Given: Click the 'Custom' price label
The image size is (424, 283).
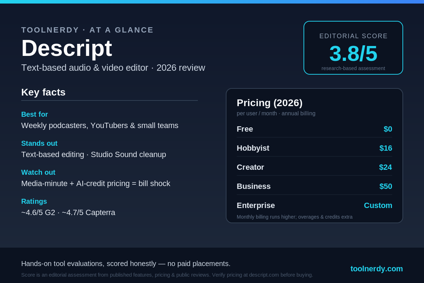Looking at the screenshot, I should tap(378, 206).
